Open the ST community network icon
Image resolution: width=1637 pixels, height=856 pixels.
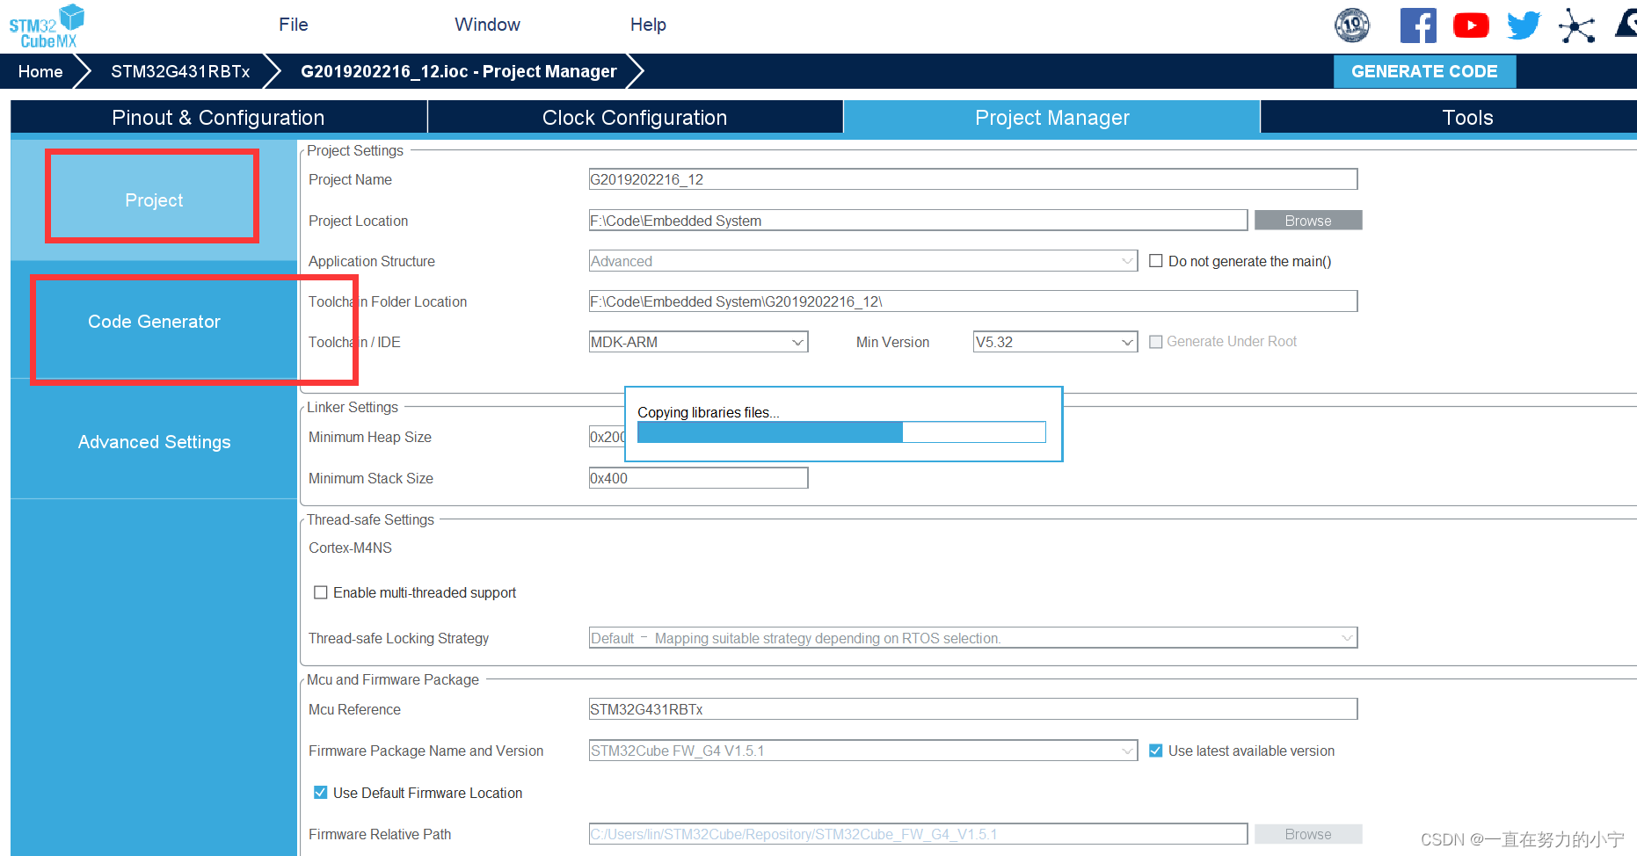pos(1576,25)
